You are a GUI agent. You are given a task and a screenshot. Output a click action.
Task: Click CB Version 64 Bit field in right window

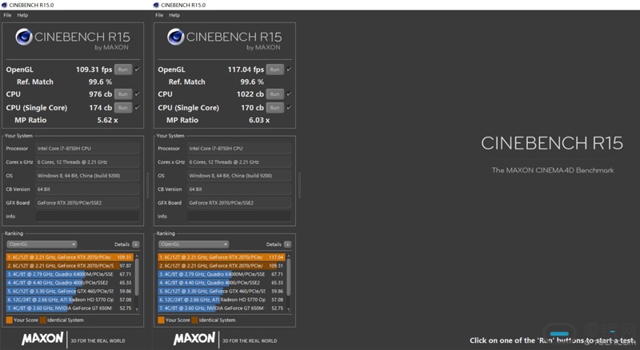point(239,189)
